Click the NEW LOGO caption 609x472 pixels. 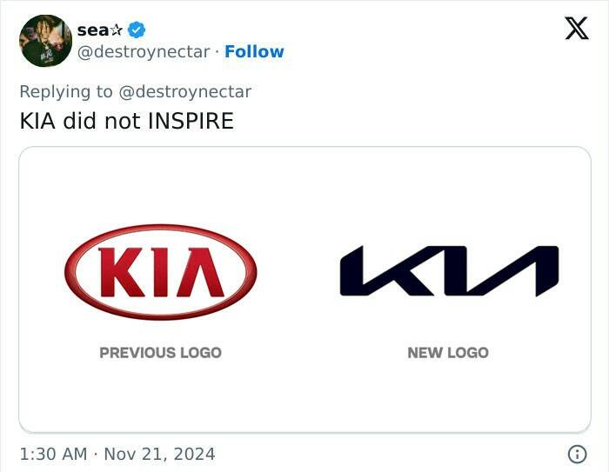point(448,353)
